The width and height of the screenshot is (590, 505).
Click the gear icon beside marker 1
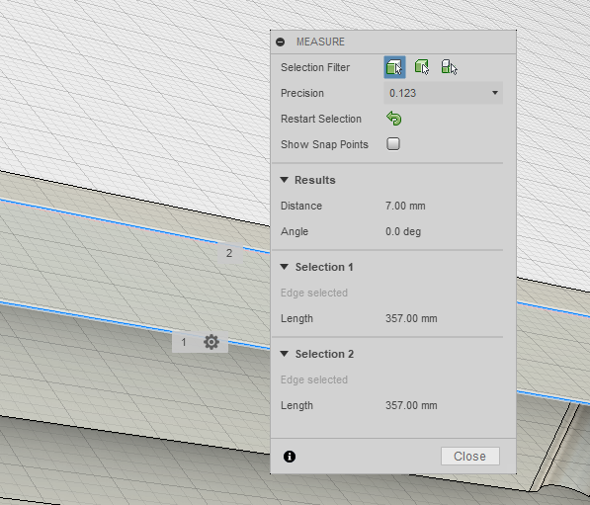tap(211, 342)
